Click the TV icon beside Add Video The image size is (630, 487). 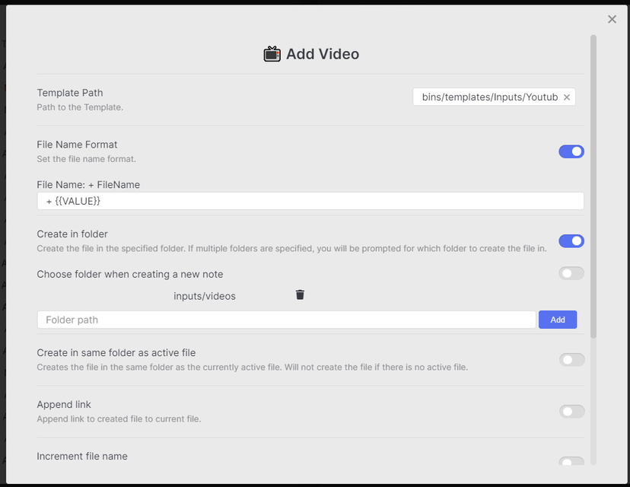pos(272,54)
